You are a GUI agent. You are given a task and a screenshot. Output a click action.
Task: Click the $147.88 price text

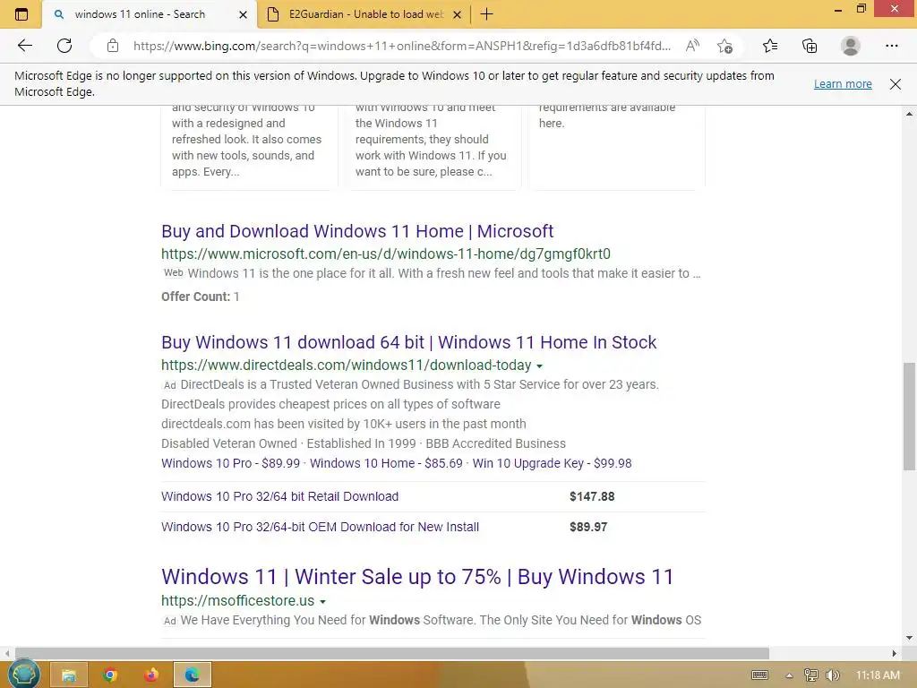point(592,496)
